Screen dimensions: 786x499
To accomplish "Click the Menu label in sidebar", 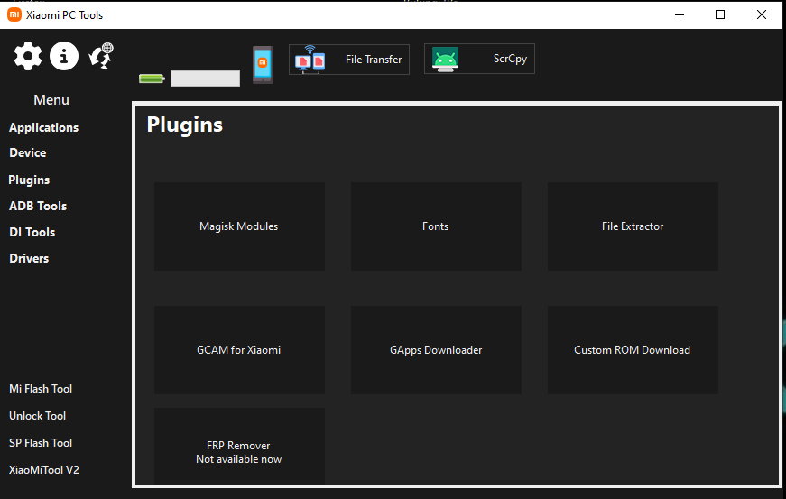I will pos(51,100).
